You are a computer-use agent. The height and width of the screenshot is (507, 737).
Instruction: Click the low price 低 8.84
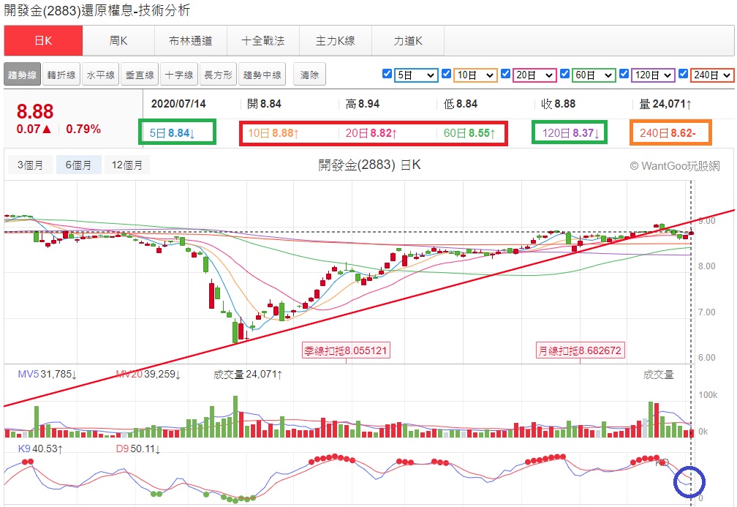click(461, 104)
